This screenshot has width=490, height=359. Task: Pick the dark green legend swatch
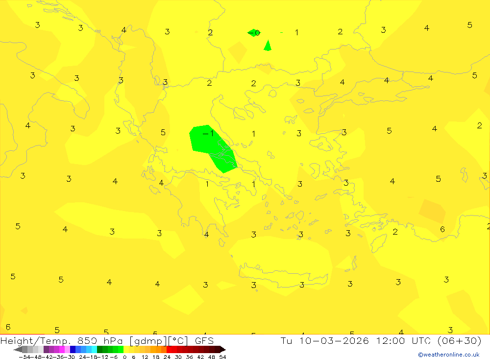(99, 350)
